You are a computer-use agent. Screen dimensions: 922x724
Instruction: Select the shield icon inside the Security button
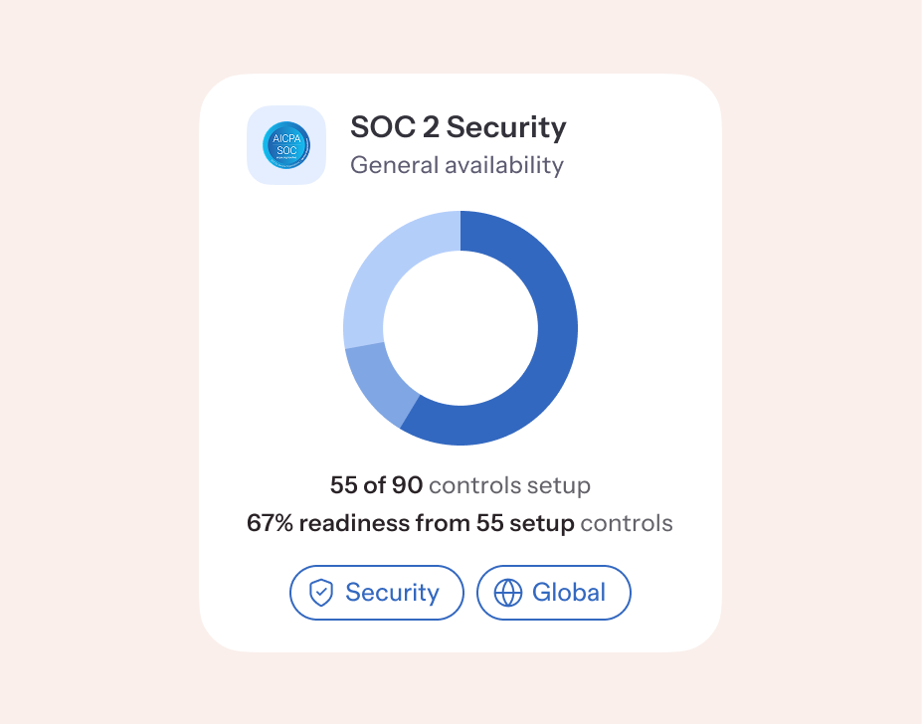tap(319, 593)
